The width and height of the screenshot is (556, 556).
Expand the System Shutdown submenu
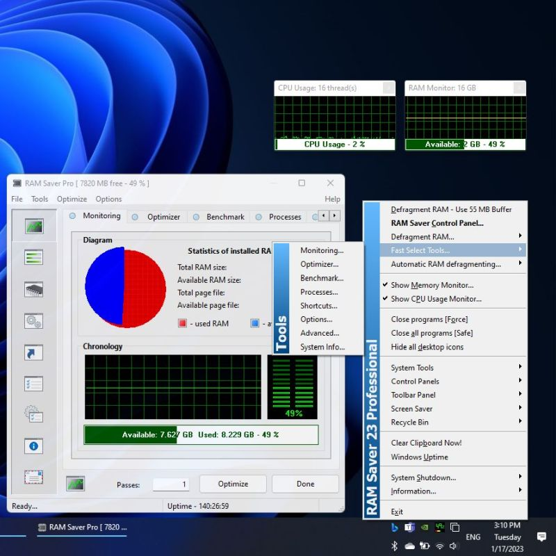click(x=423, y=477)
